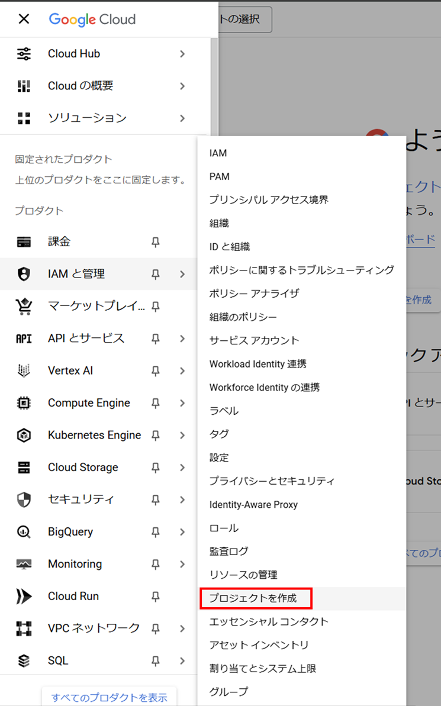
Task: Click the Compute Engine chip icon
Action: tap(24, 403)
